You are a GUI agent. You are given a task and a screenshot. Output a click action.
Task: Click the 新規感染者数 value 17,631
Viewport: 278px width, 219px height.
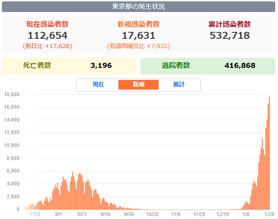138,36
